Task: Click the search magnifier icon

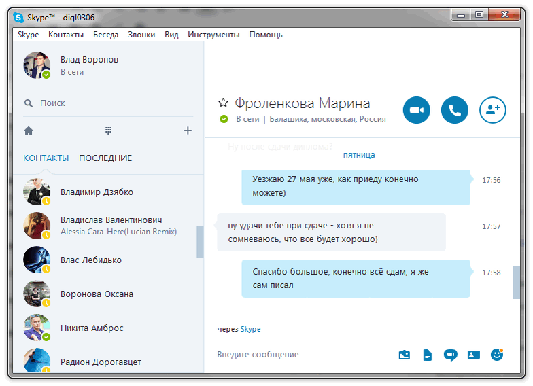Action: [x=29, y=103]
